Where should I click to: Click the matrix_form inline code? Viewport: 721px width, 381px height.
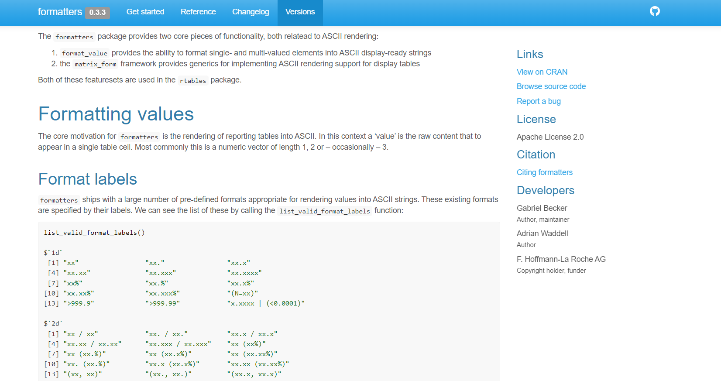[96, 64]
